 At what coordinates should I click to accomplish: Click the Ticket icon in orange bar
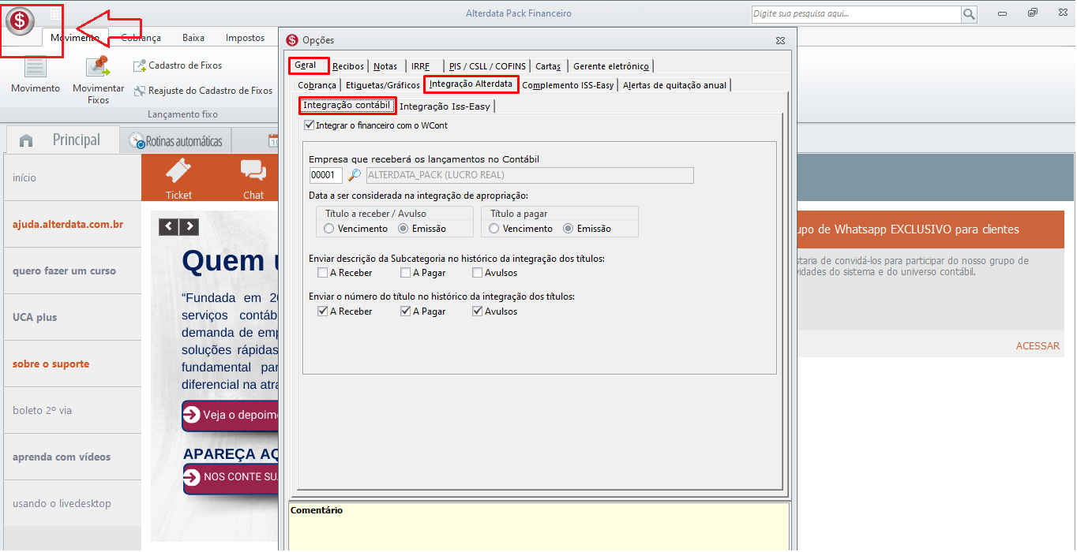[x=179, y=177]
